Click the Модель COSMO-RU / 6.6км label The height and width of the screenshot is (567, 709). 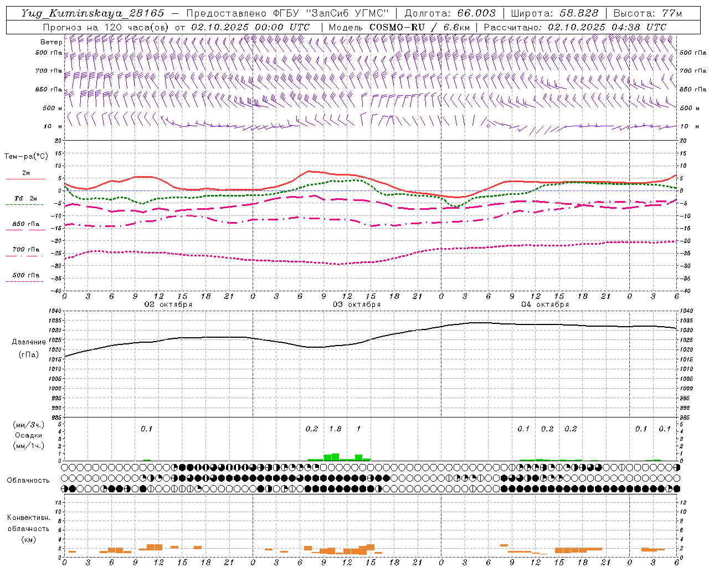click(399, 27)
